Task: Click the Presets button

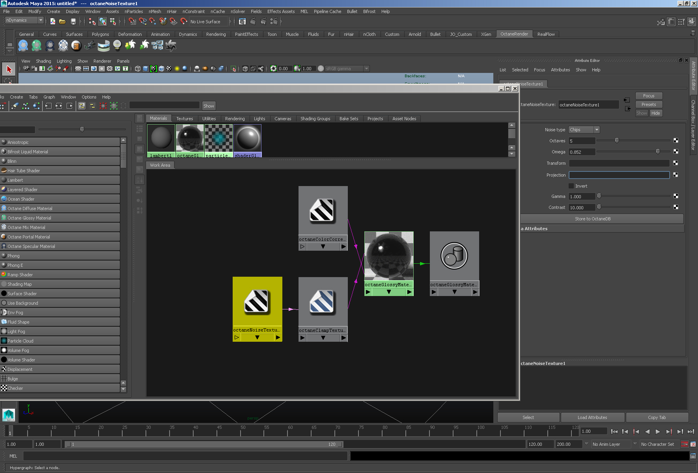Action: 649,104
